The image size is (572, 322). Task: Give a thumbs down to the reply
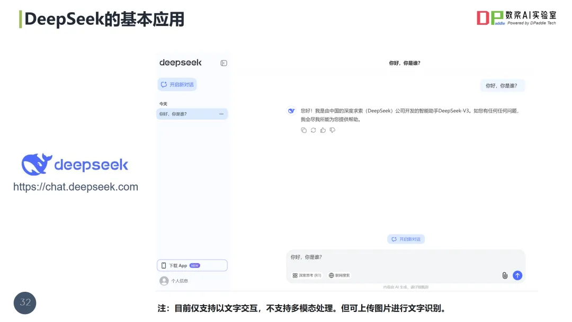[x=332, y=130]
